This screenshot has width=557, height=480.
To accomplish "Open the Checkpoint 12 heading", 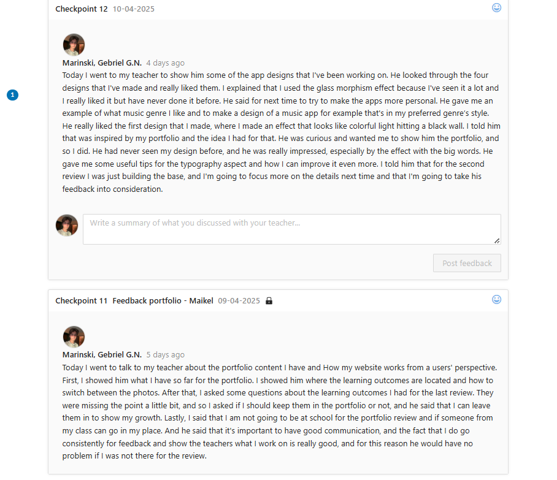I will point(82,9).
